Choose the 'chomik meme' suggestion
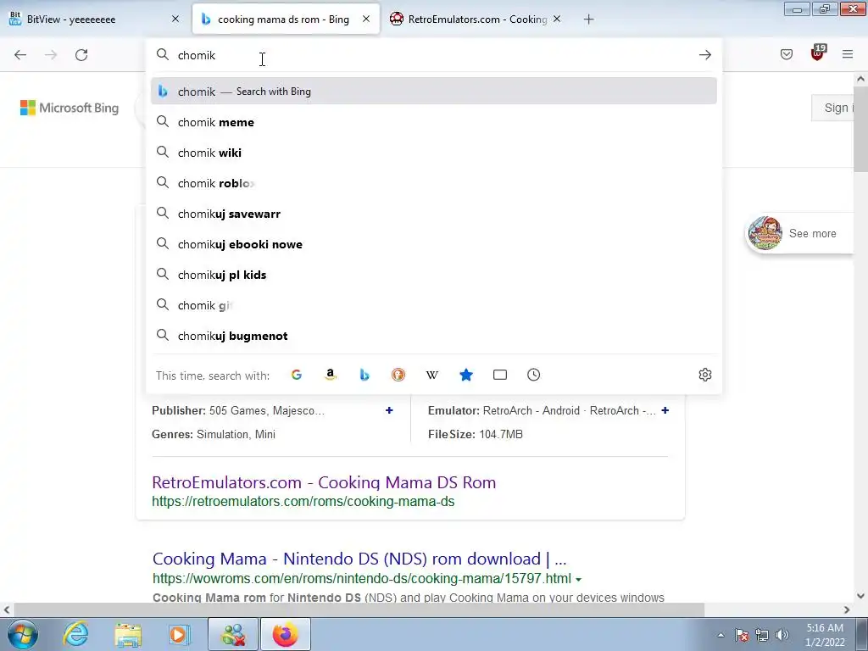 433,122
